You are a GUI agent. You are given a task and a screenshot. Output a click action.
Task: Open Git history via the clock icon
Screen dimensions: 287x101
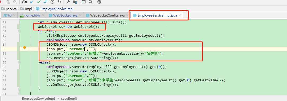[x=52, y=2]
